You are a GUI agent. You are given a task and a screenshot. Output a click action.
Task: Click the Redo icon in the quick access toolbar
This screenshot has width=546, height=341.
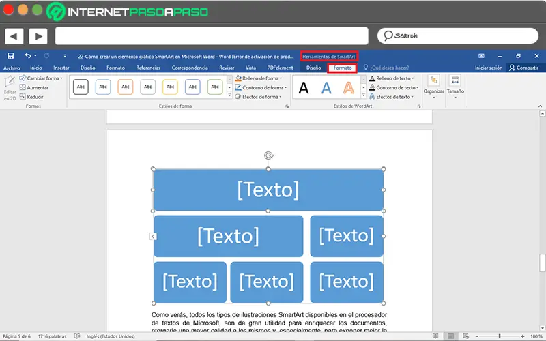[x=46, y=56]
